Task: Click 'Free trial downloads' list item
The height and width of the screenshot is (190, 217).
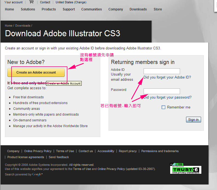Action: point(28,97)
